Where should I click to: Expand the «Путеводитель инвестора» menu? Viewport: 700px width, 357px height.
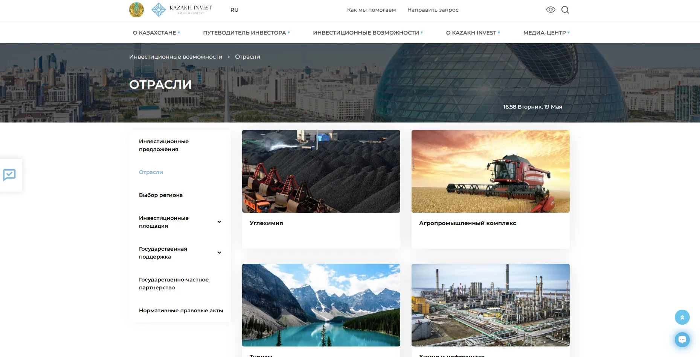pos(246,33)
